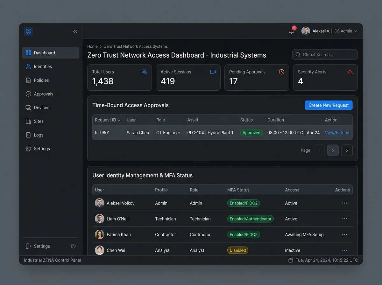Open Sites in the sidebar

click(51, 121)
